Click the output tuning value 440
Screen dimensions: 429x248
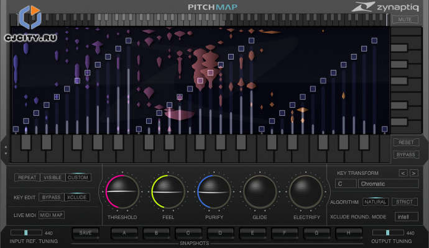tap(410, 233)
